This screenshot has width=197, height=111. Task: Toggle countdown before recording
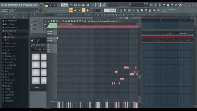pyautogui.click(x=79, y=5)
